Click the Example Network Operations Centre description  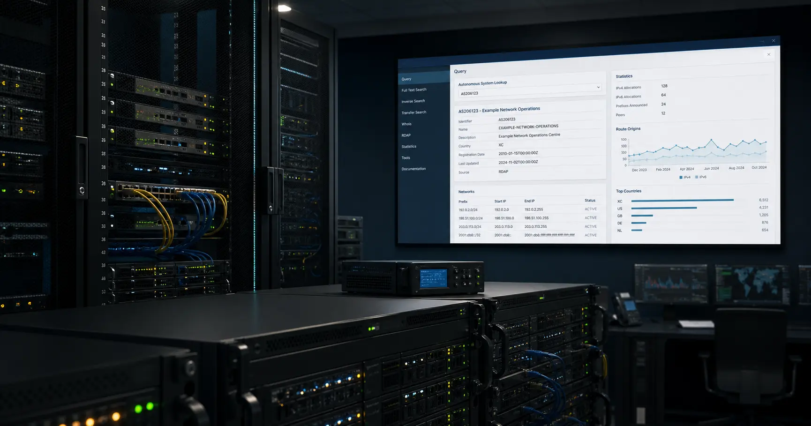(529, 135)
